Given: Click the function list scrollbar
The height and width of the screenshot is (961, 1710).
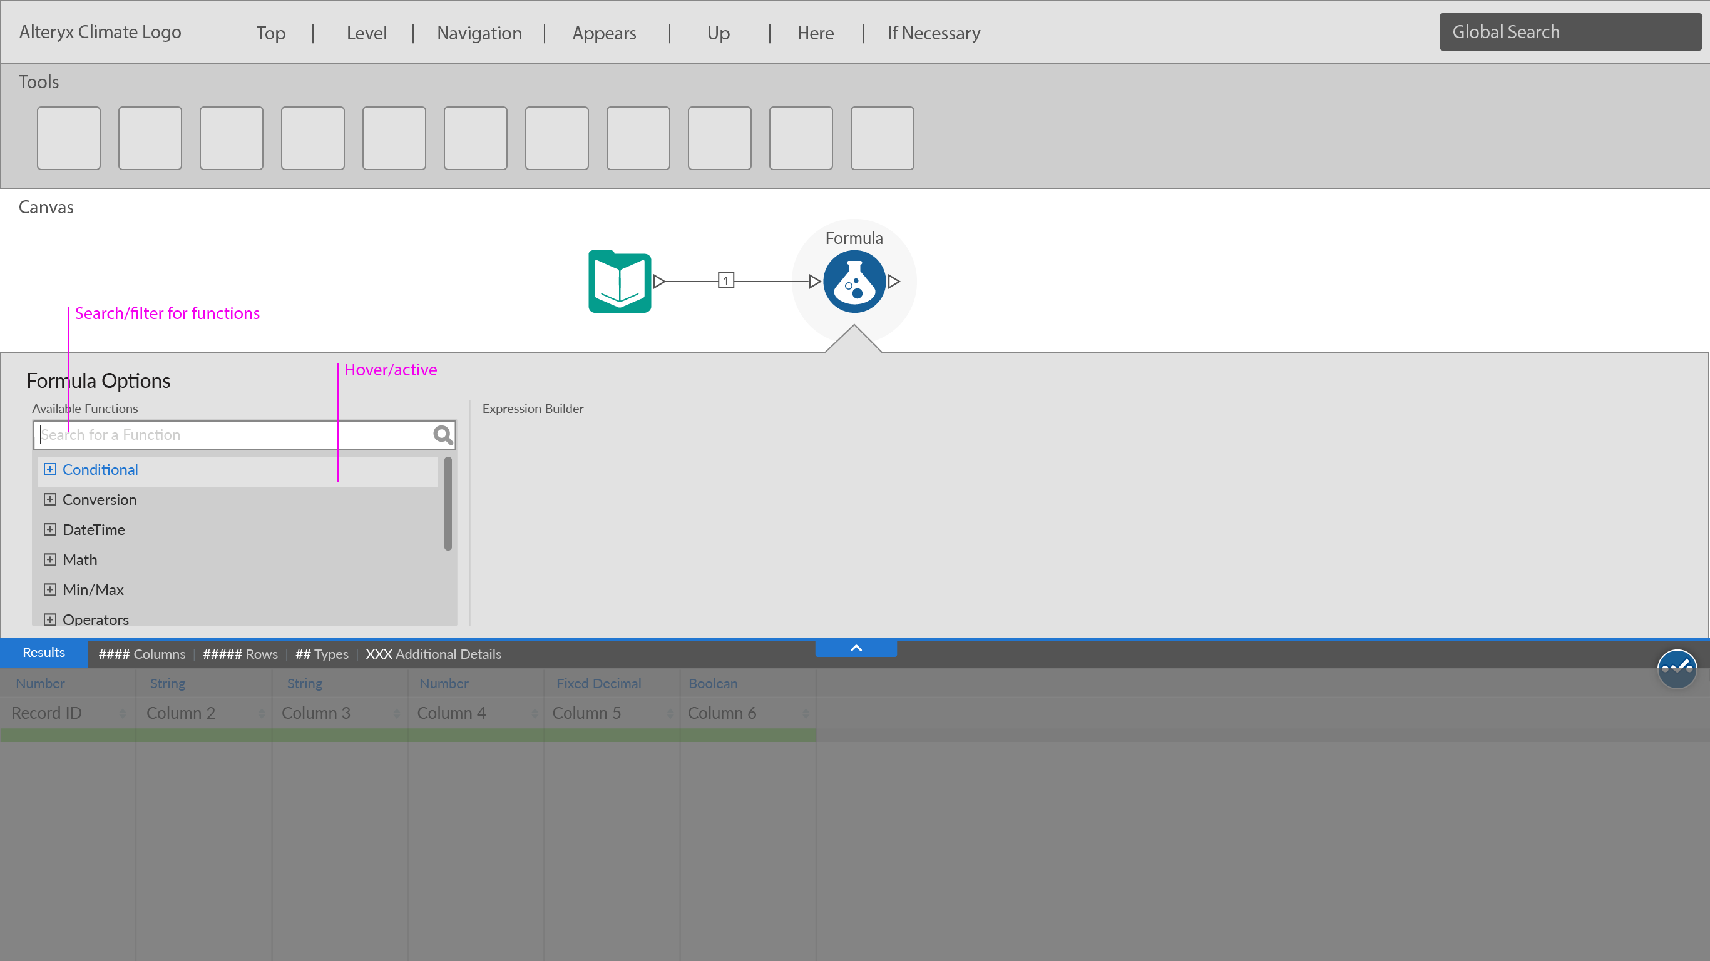Looking at the screenshot, I should pos(448,503).
